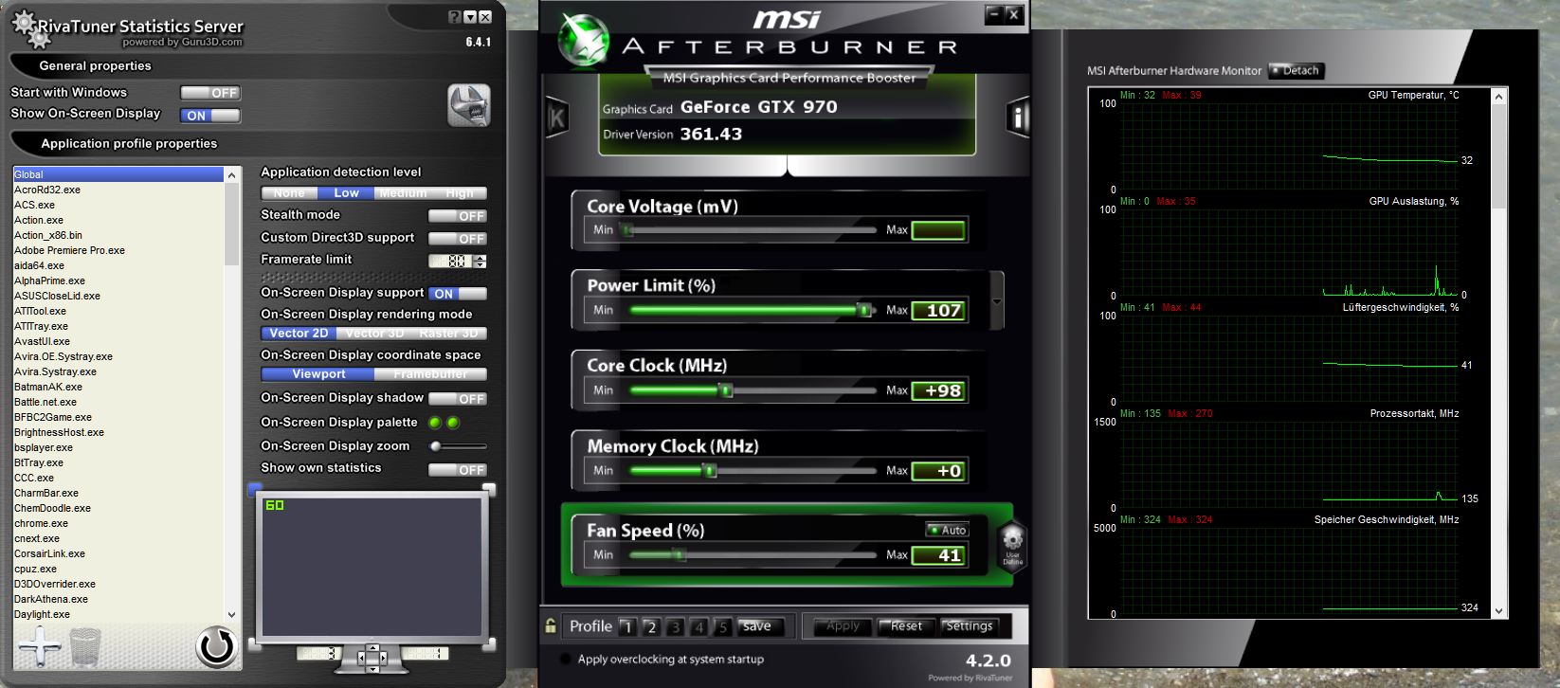Viewport: 1560px width, 688px height.
Task: Toggle the fan speed Auto button
Action: [x=947, y=530]
